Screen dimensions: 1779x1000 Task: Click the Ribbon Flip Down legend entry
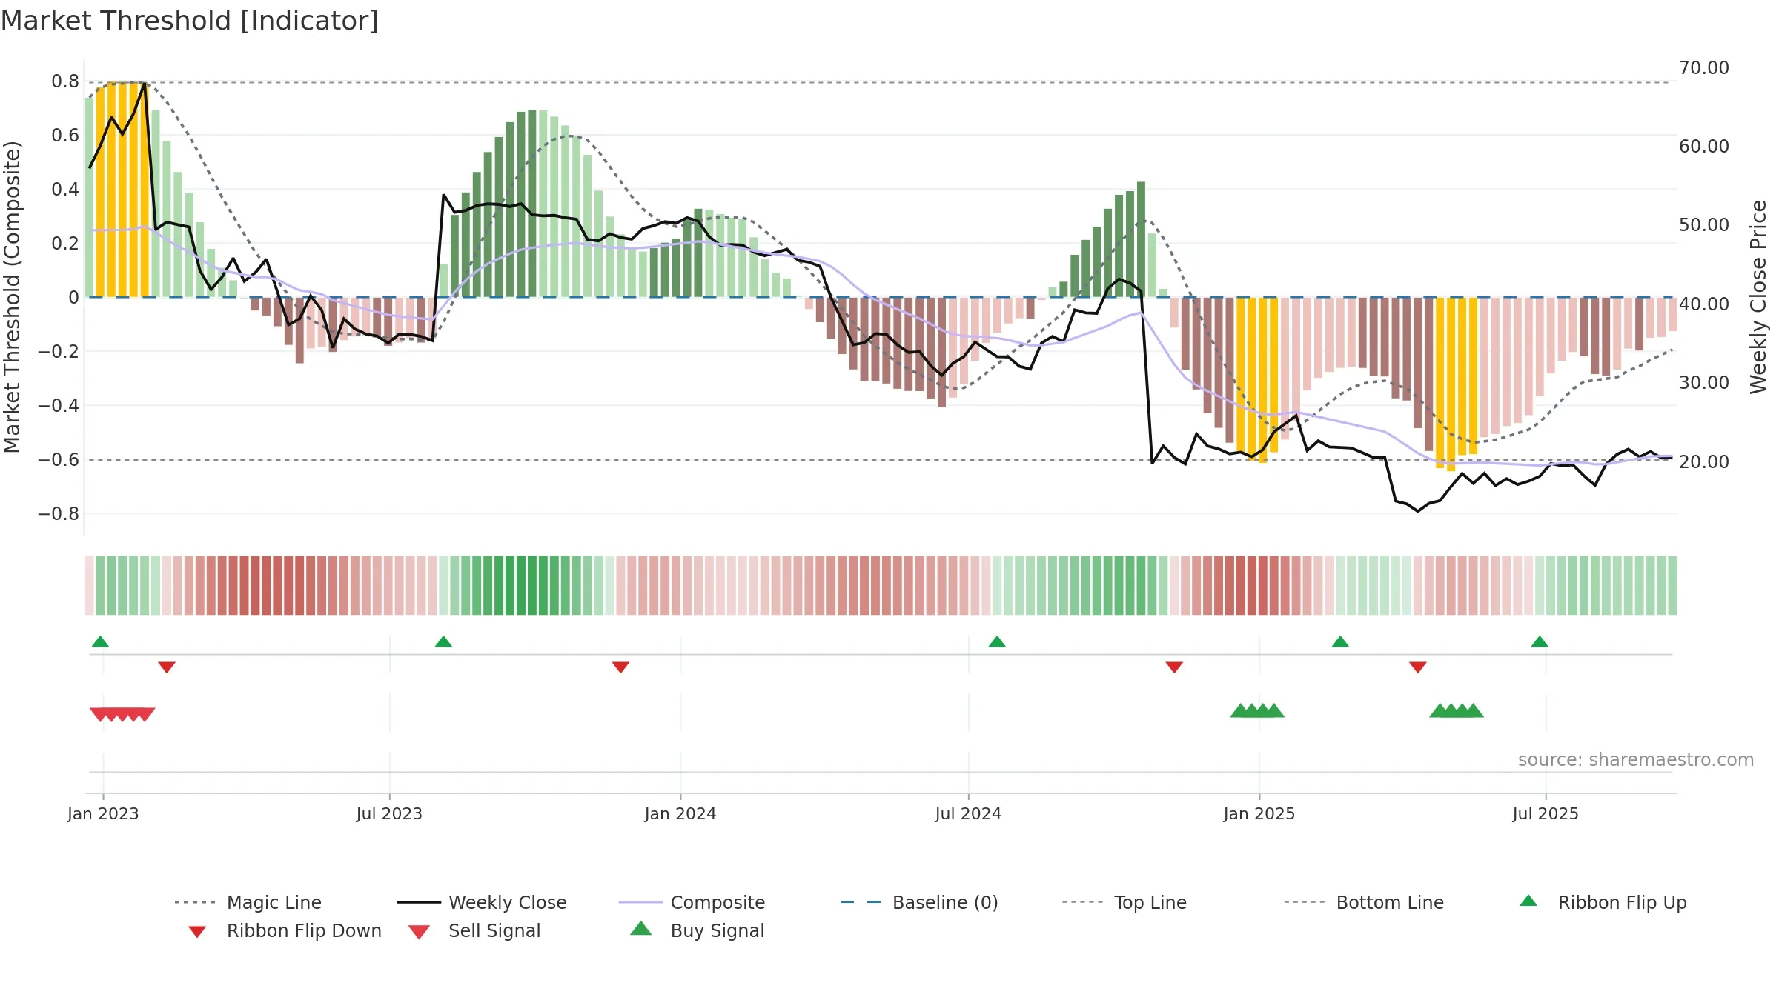coord(285,930)
